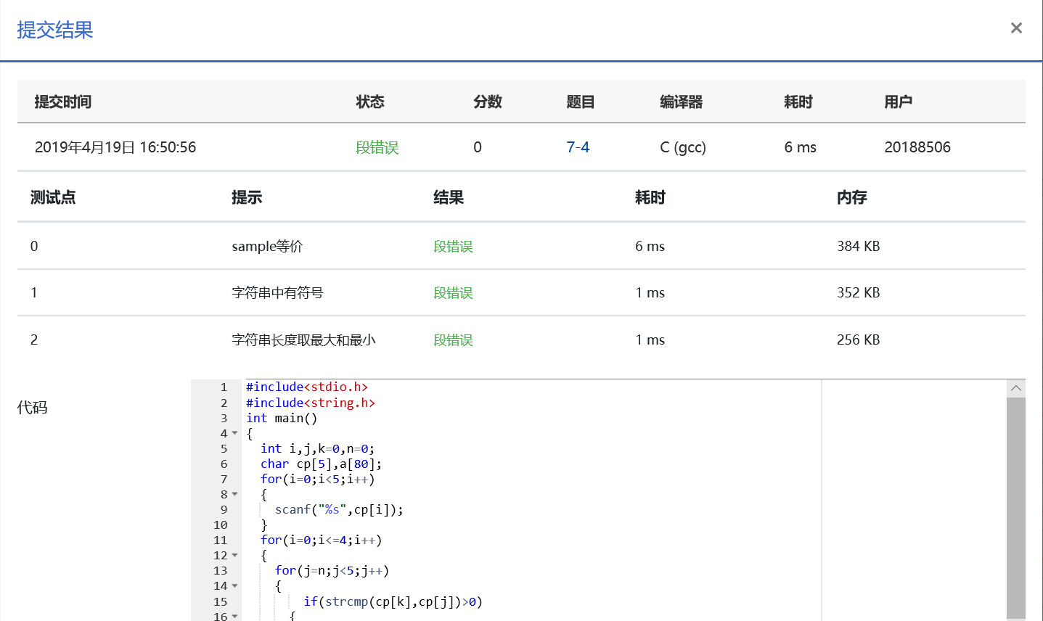Image resolution: width=1043 pixels, height=621 pixels.
Task: Click code line char cp[5],a[80];
Action: point(321,464)
